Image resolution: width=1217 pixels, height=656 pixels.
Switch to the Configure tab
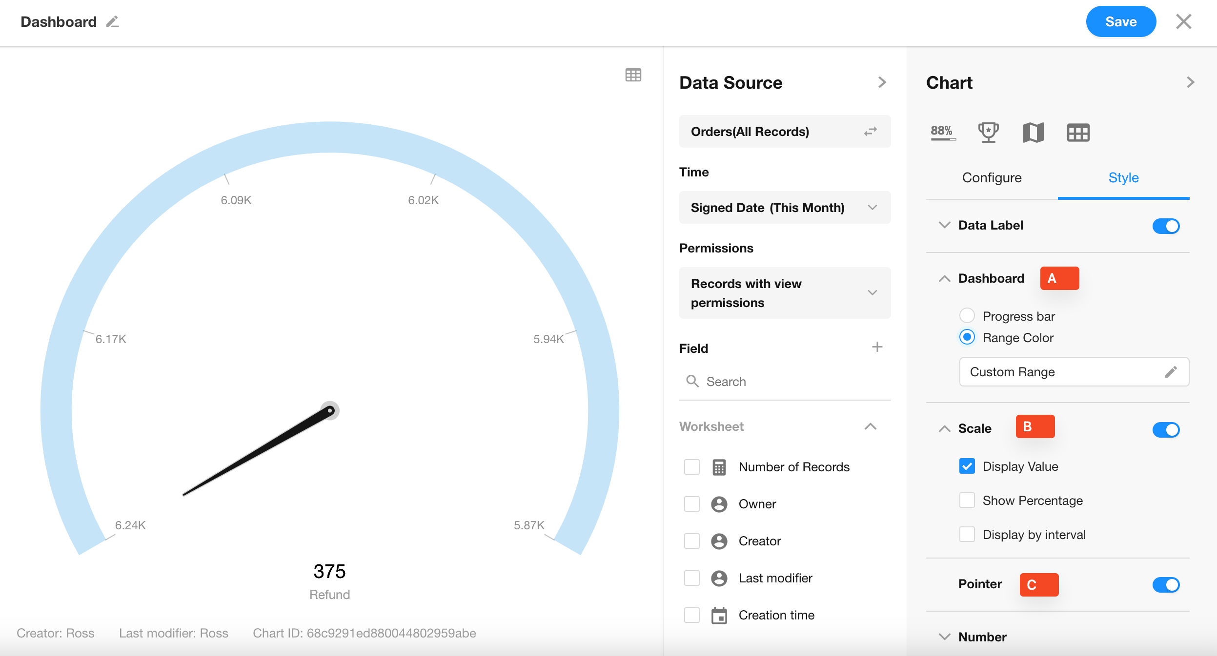(992, 178)
